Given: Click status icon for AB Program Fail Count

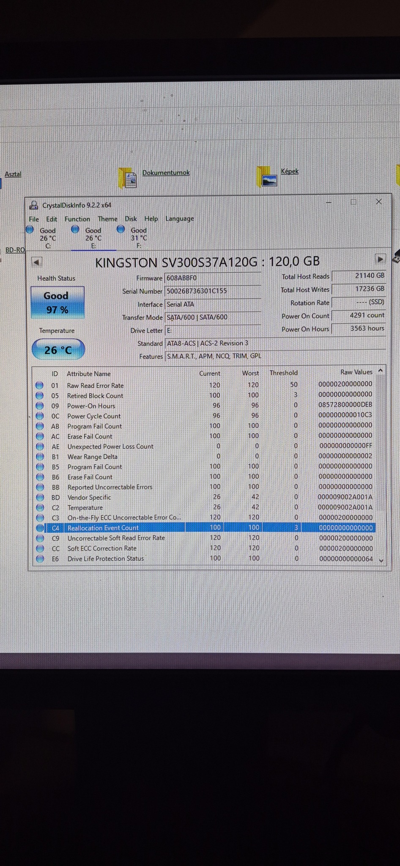Looking at the screenshot, I should pos(40,426).
